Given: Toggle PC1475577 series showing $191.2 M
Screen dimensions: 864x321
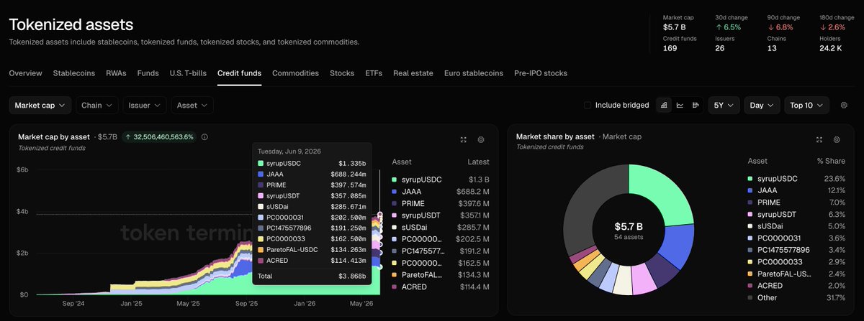Looking at the screenshot, I should (x=441, y=251).
